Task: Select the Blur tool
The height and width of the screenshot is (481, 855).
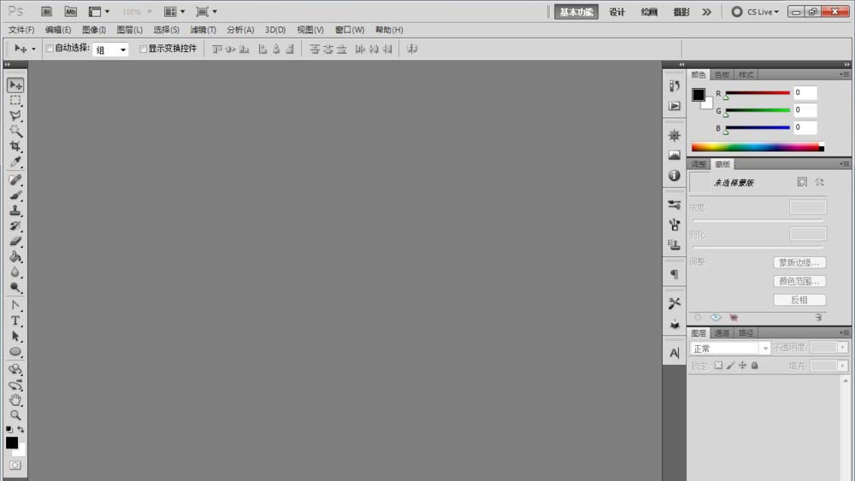Action: coord(15,272)
